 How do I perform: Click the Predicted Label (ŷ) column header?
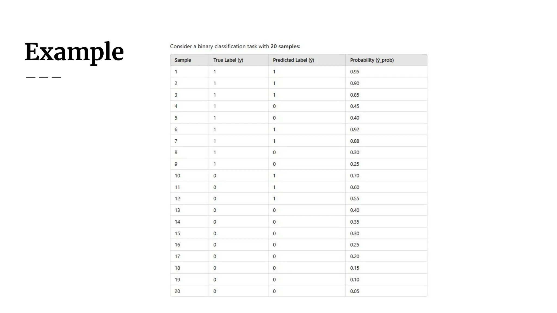click(x=293, y=60)
